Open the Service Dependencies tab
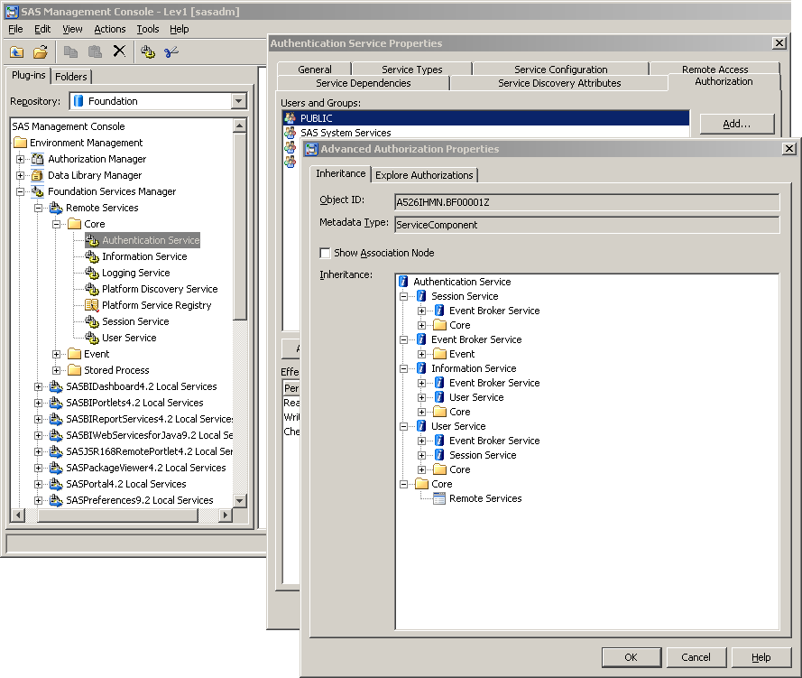This screenshot has height=678, width=802. pos(364,83)
